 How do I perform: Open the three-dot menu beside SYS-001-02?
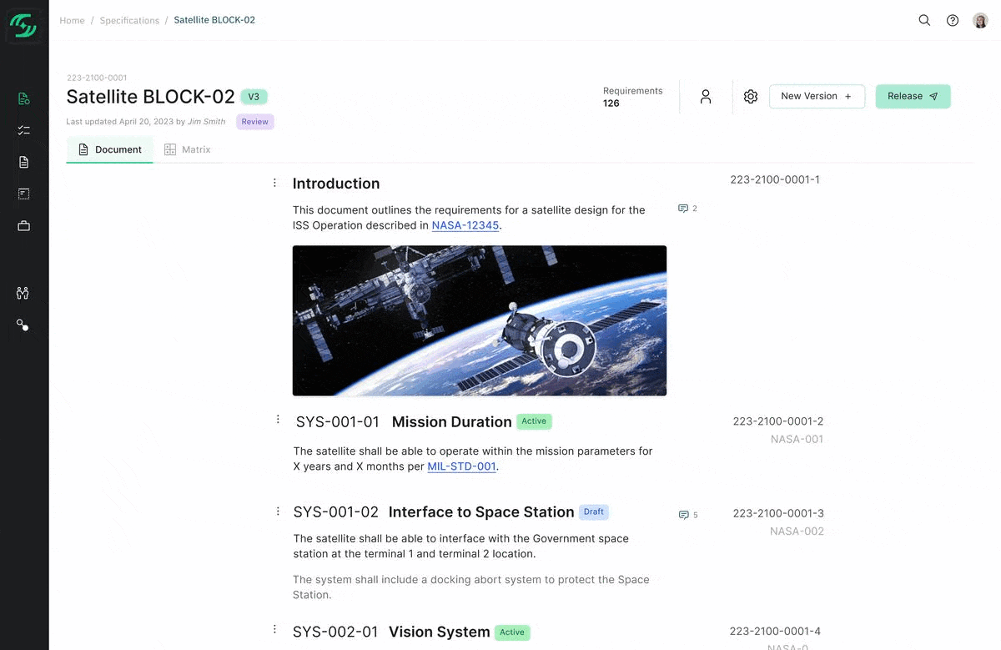coord(278,511)
